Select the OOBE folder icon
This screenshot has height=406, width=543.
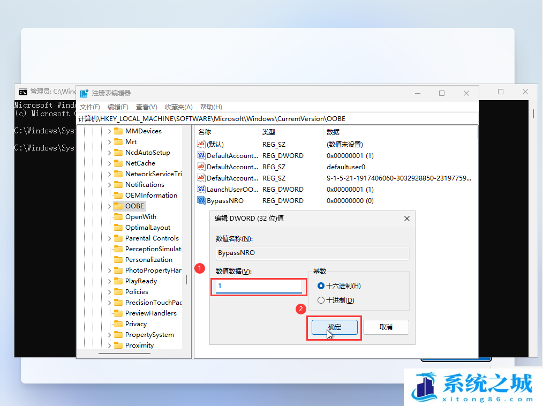coord(118,206)
